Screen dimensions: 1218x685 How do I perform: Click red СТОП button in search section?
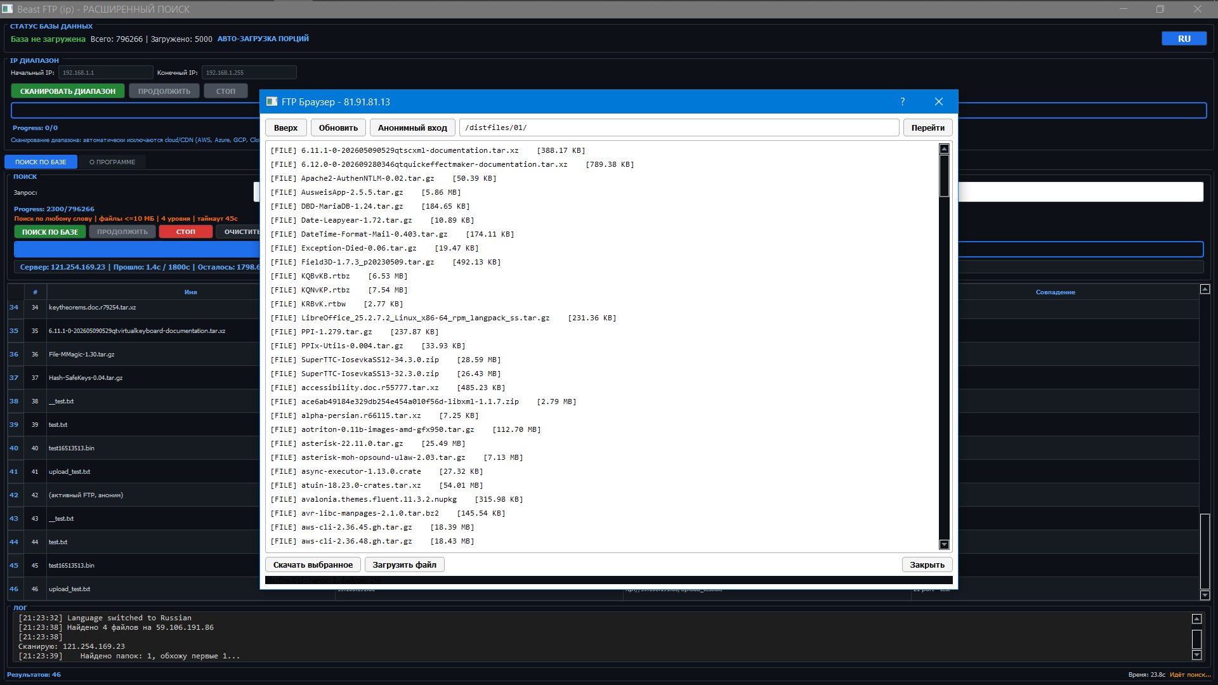186,232
